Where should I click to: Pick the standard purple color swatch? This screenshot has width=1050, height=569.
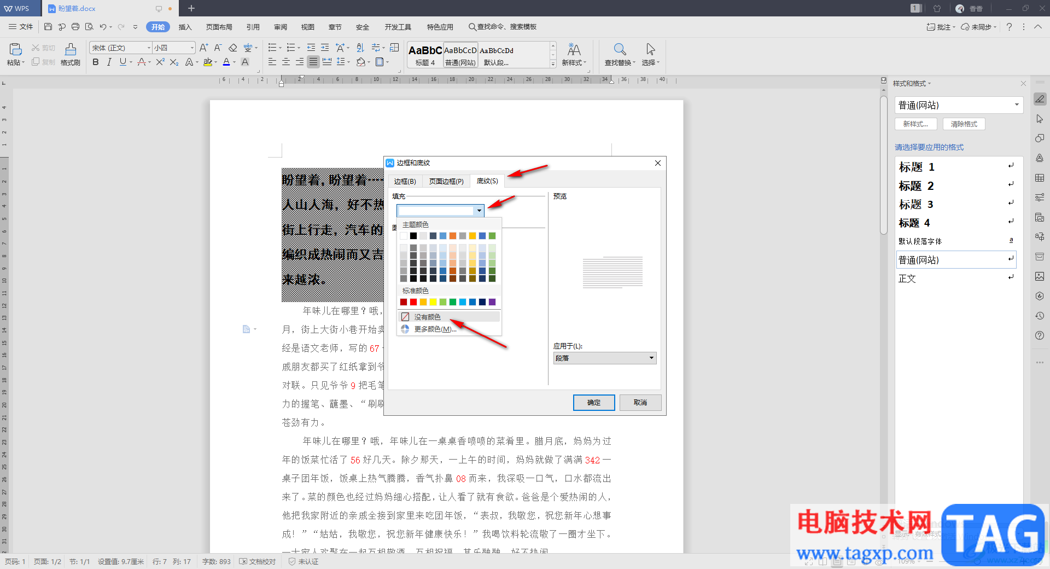[492, 302]
